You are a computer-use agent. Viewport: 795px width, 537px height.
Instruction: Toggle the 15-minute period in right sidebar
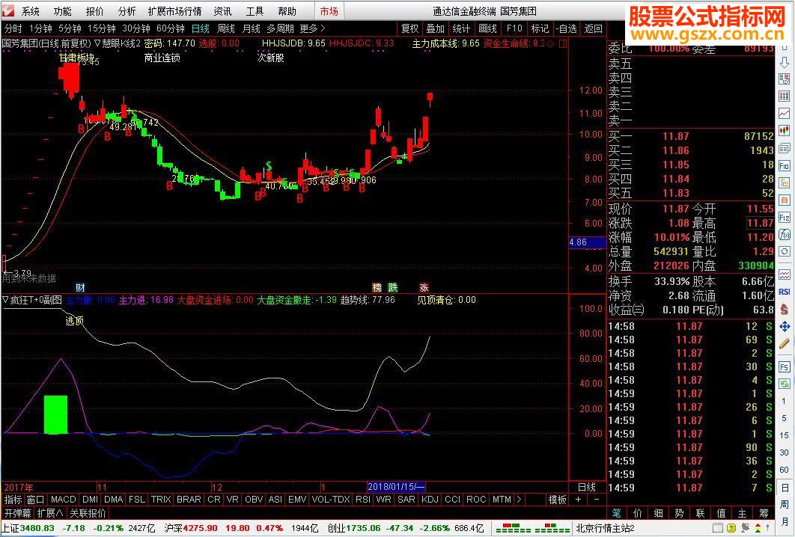pyautogui.click(x=785, y=436)
